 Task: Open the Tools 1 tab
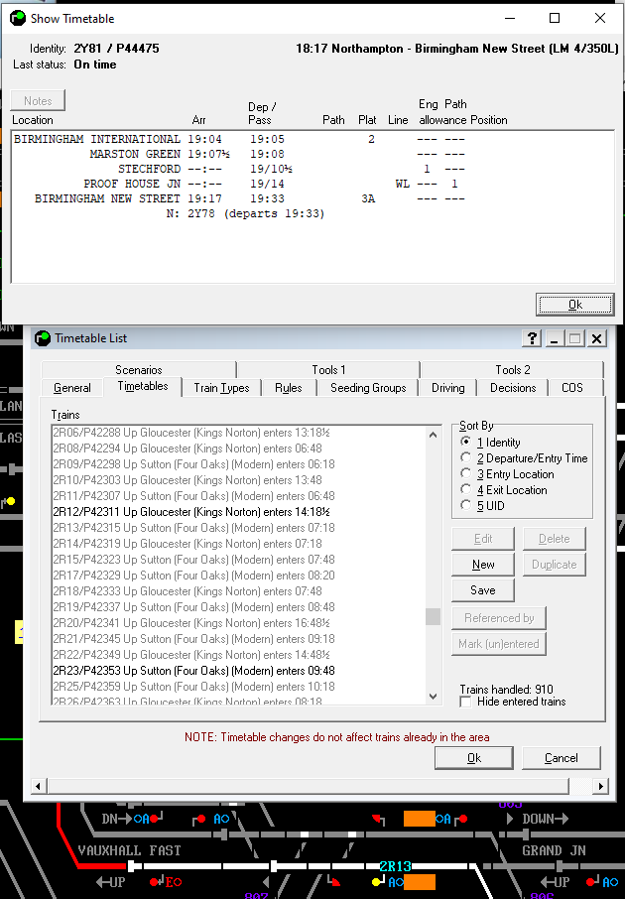coord(328,370)
